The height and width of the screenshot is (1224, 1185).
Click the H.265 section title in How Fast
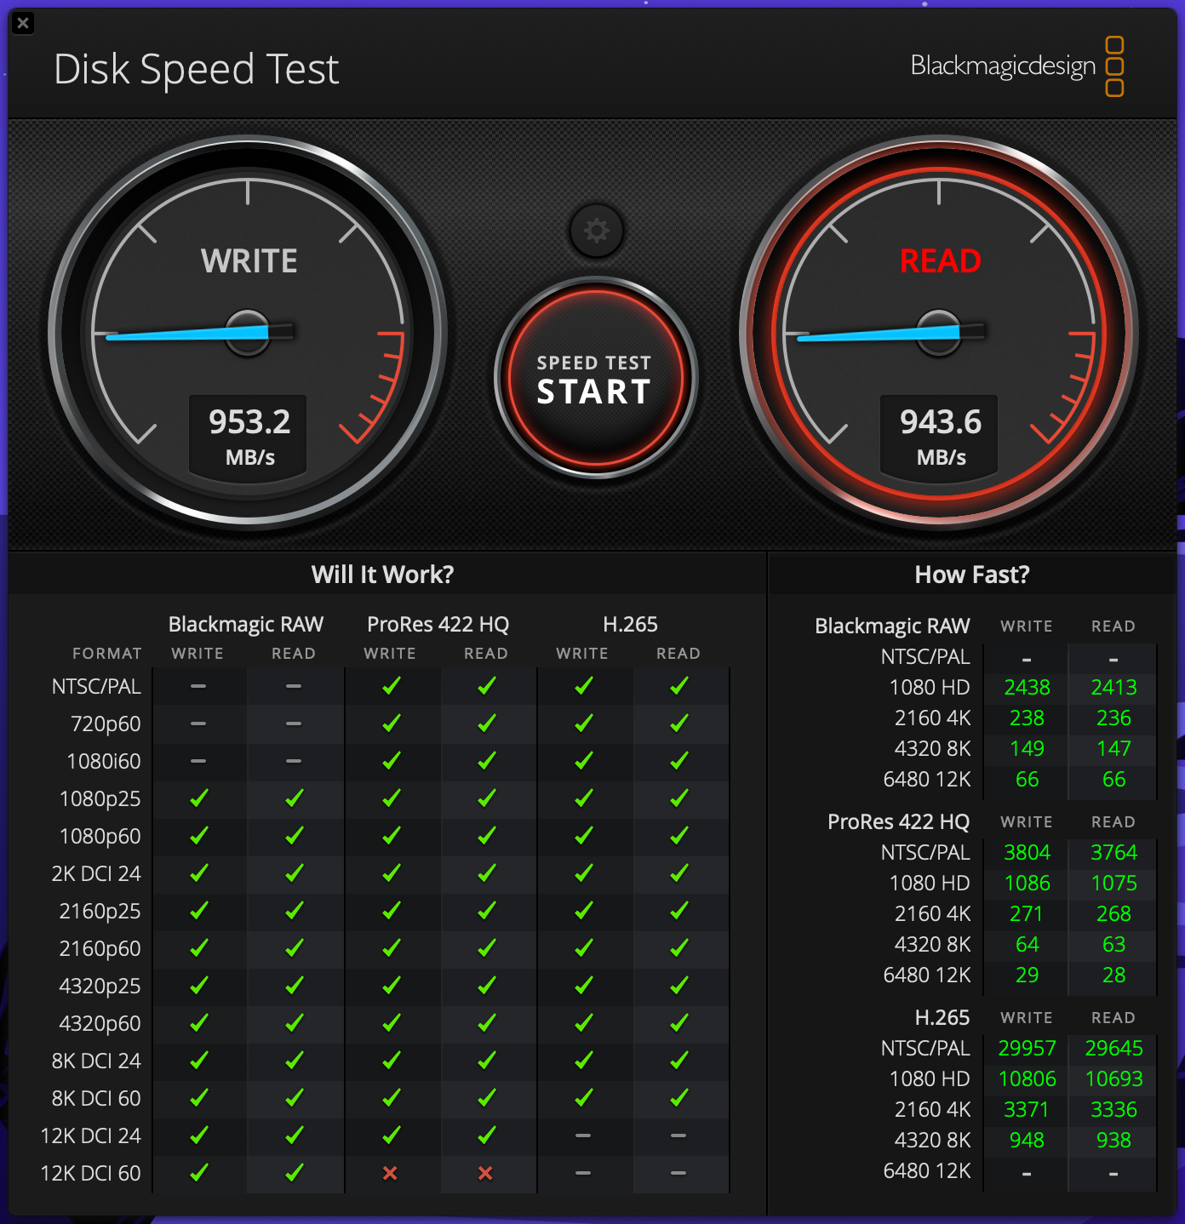[x=942, y=1017]
